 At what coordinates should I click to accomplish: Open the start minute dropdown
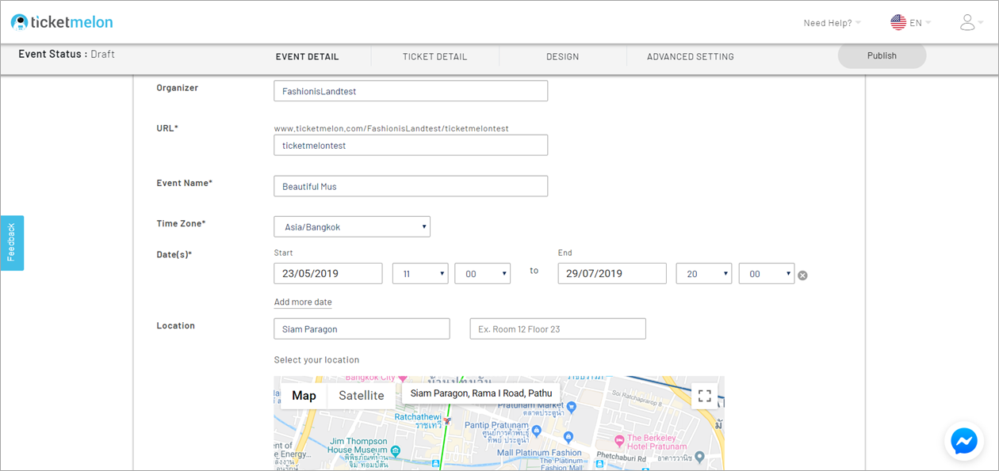(482, 273)
